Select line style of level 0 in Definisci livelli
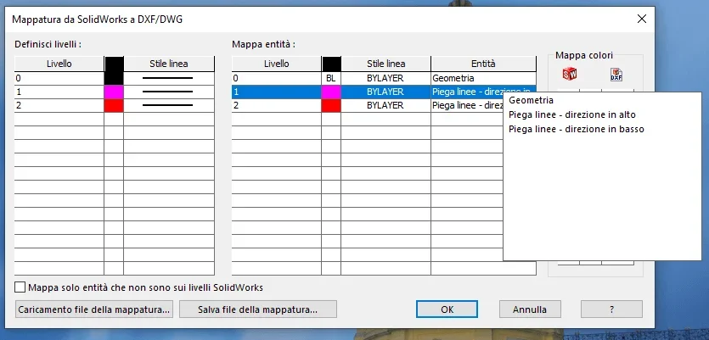 (169, 78)
